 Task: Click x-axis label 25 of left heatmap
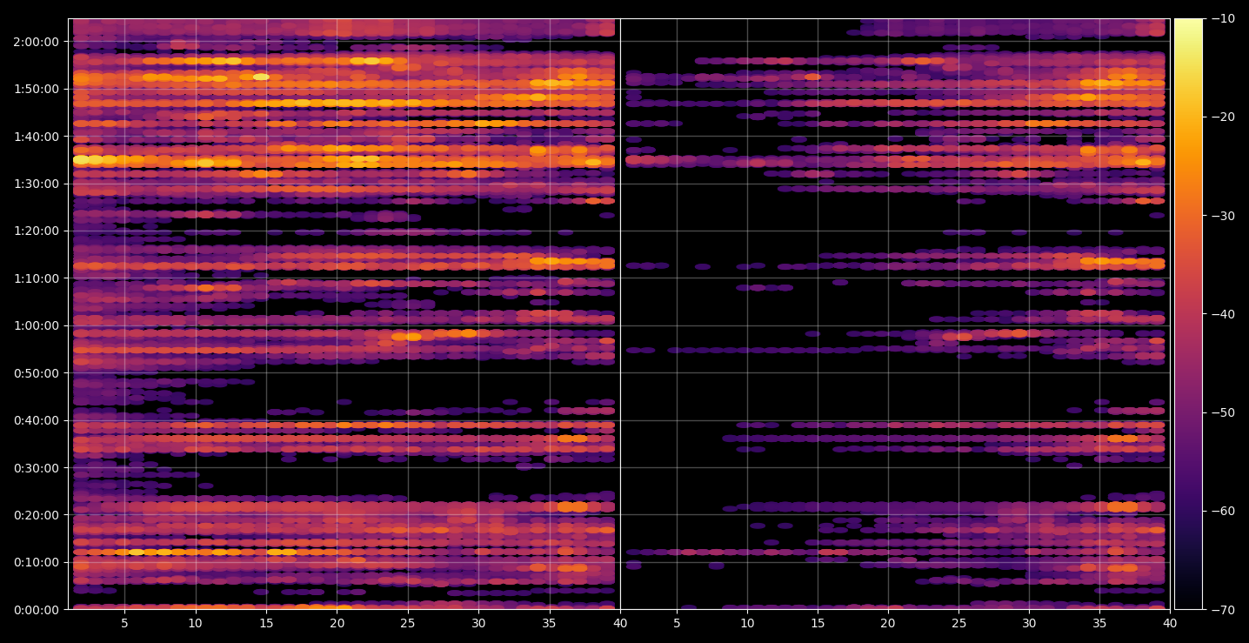pyautogui.click(x=408, y=623)
